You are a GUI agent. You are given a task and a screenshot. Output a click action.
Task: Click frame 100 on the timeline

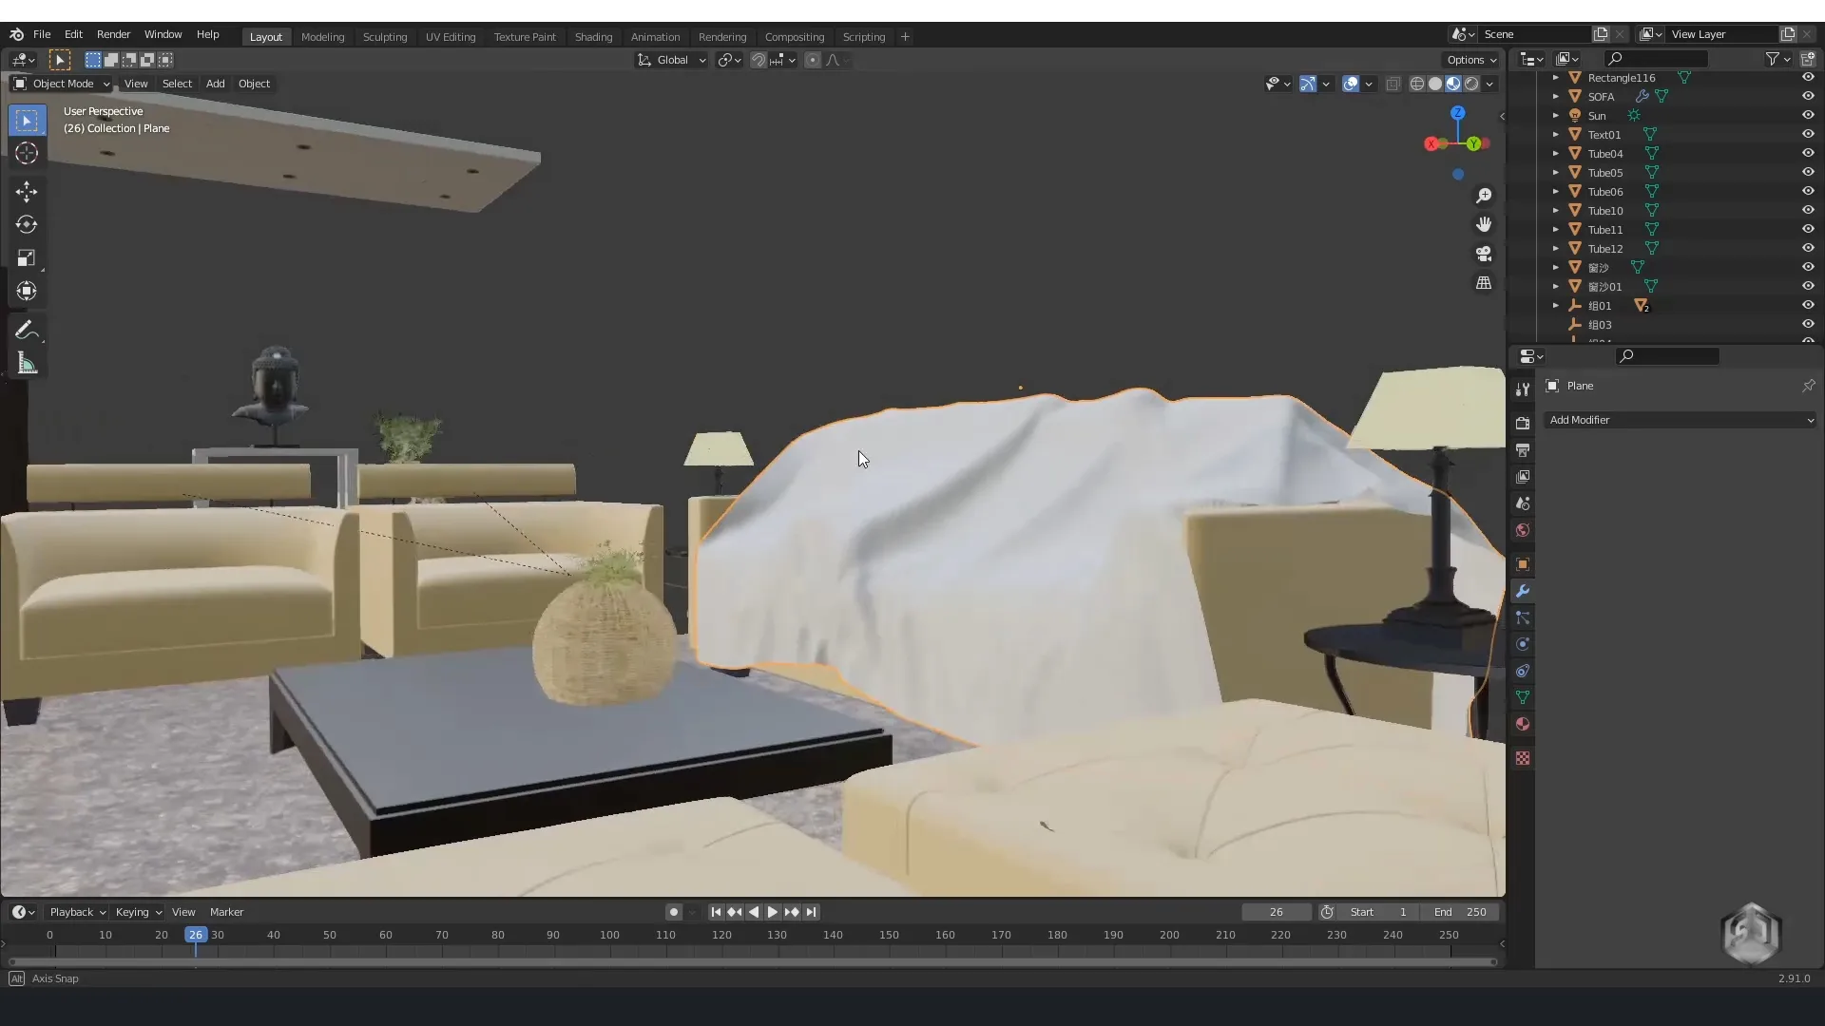coord(609,936)
